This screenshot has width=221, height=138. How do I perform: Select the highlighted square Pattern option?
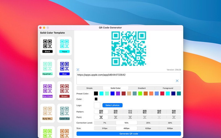[x=101, y=112]
